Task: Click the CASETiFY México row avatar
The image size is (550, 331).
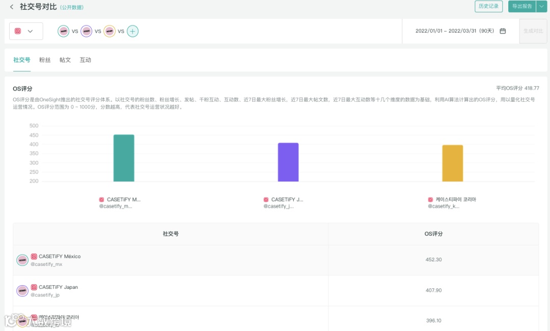Action: [x=22, y=260]
